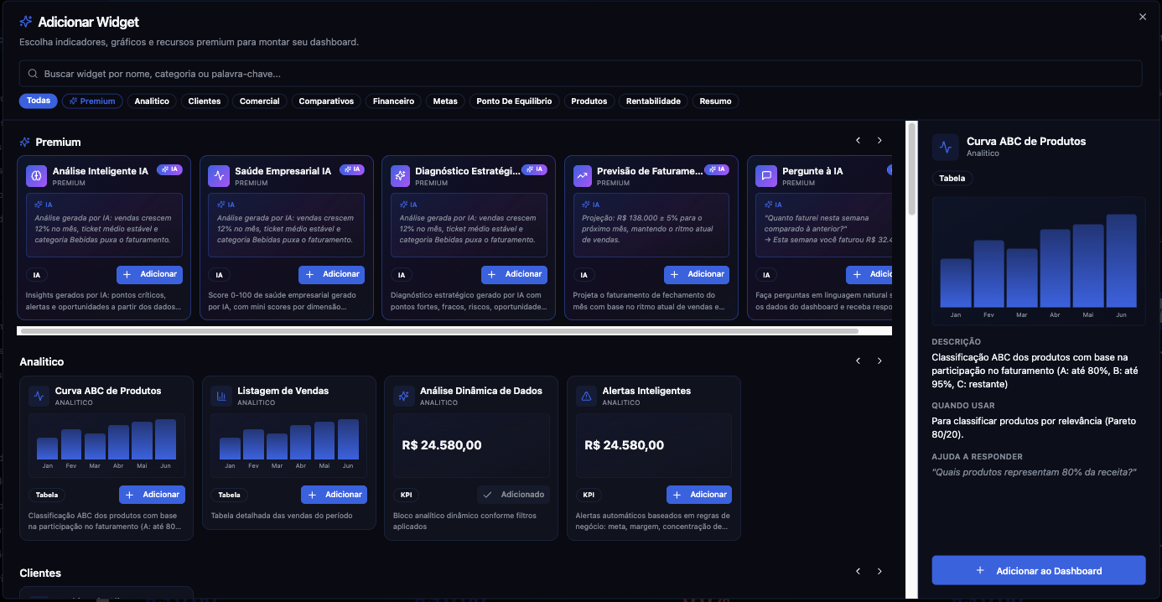Filter widgets by Comercial
The width and height of the screenshot is (1162, 602).
coord(260,101)
